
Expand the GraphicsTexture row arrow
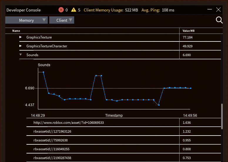coord(21,37)
